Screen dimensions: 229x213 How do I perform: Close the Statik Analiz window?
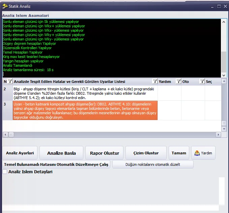pos(225,6)
